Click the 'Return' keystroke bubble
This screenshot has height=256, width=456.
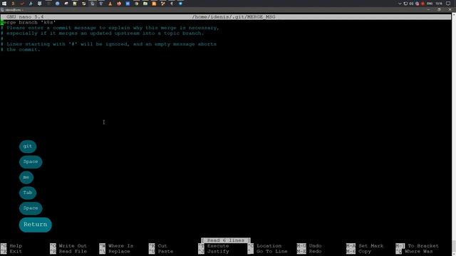click(x=35, y=225)
